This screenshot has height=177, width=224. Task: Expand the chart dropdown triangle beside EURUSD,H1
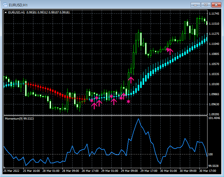tap(6, 13)
